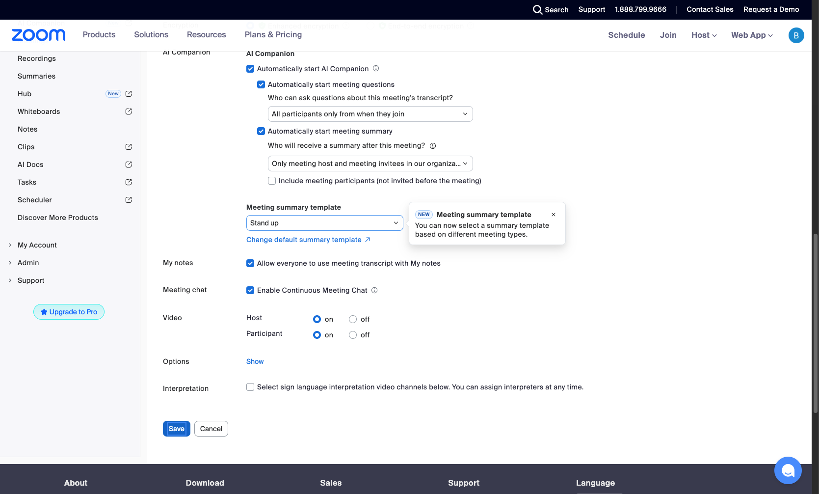
Task: Close the Meeting summary template tooltip
Action: tap(554, 215)
